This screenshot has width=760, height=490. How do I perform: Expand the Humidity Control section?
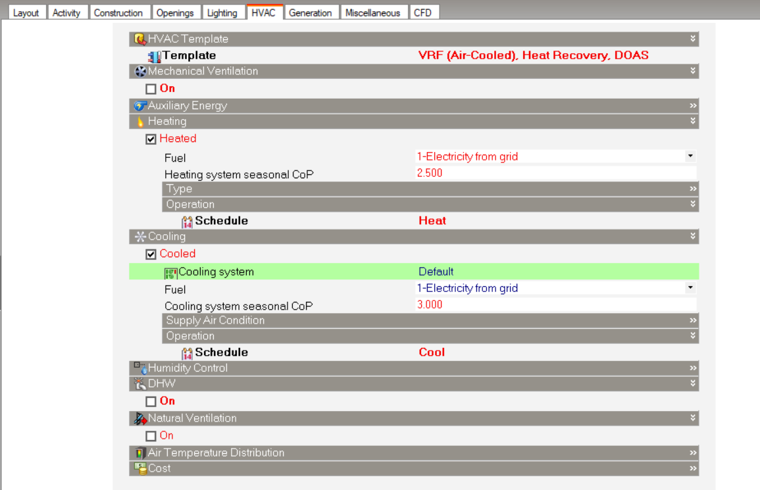[693, 368]
